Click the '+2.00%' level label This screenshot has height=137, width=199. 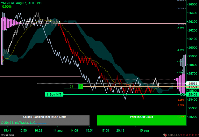pyautogui.click(x=180, y=50)
